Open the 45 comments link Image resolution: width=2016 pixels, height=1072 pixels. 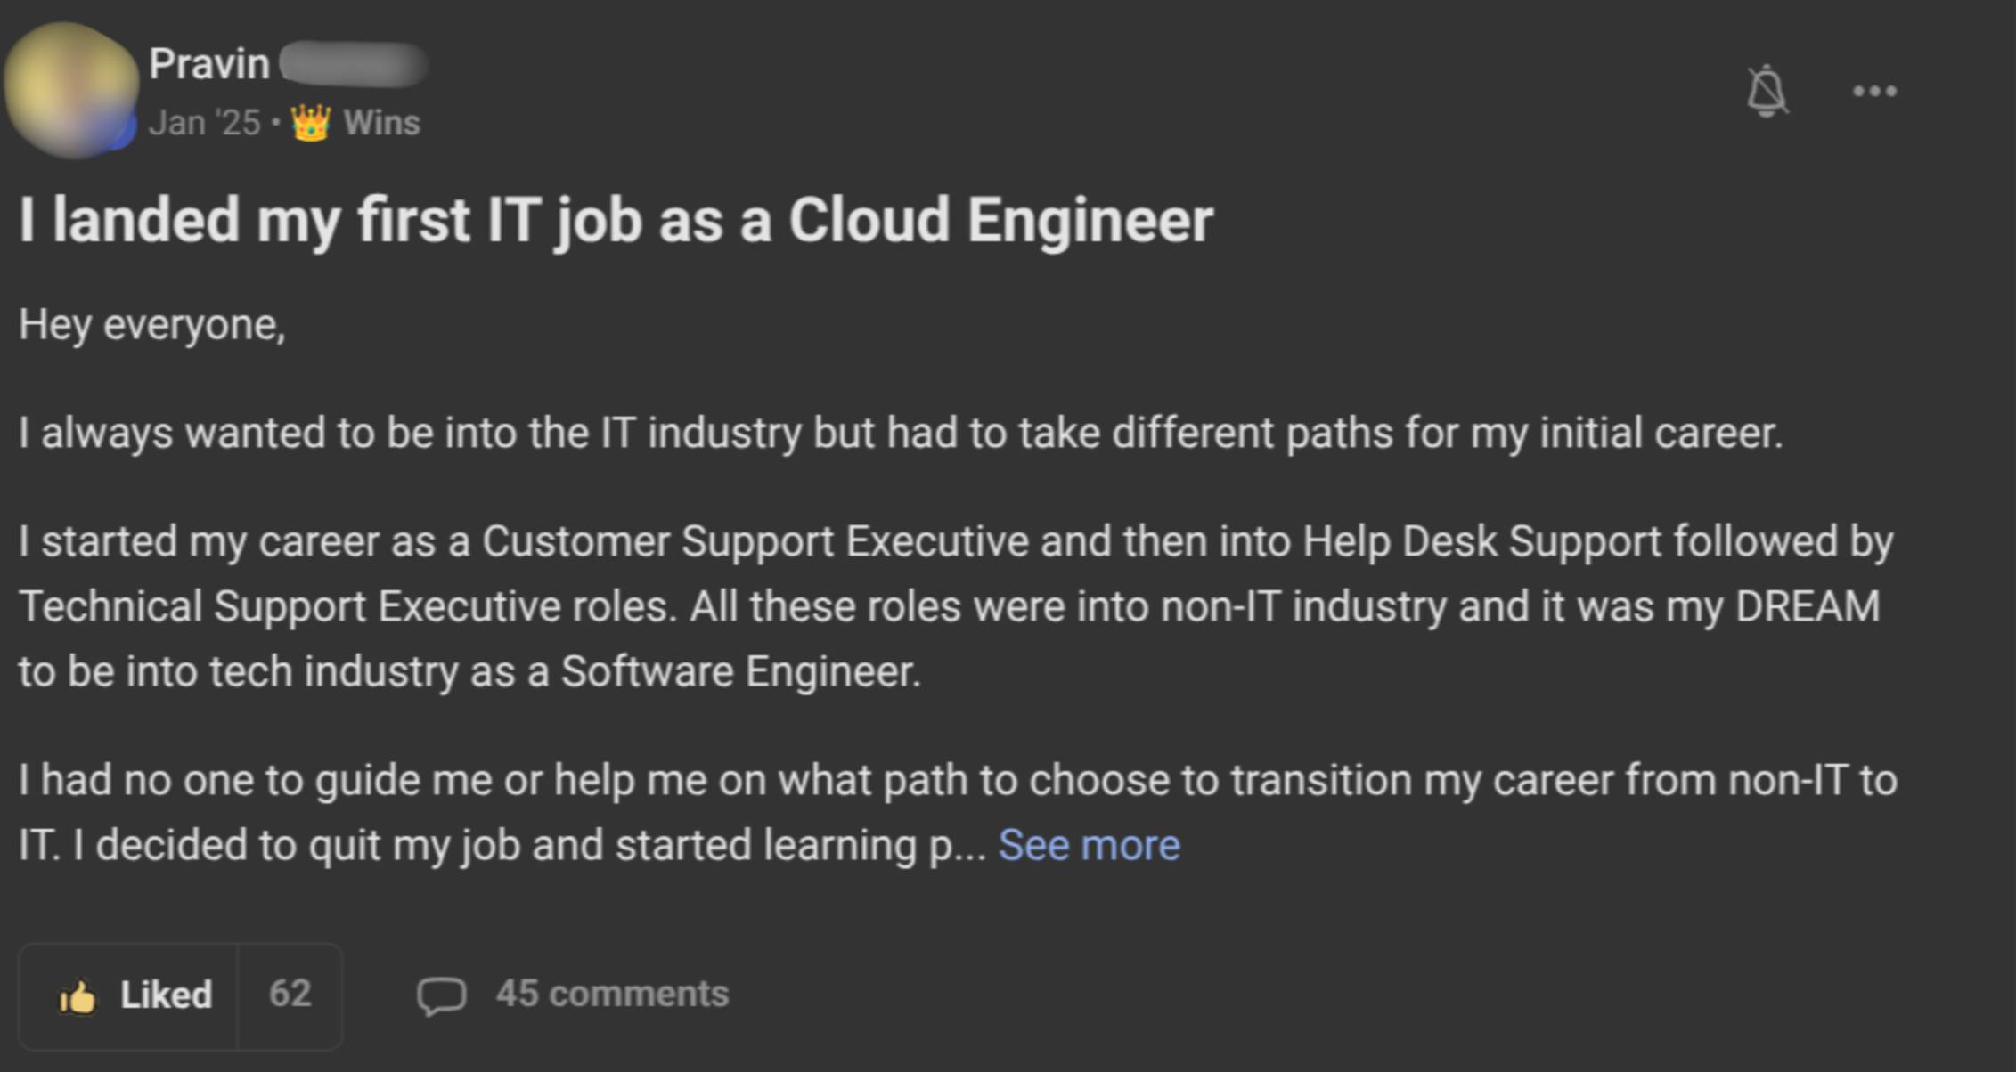612,995
